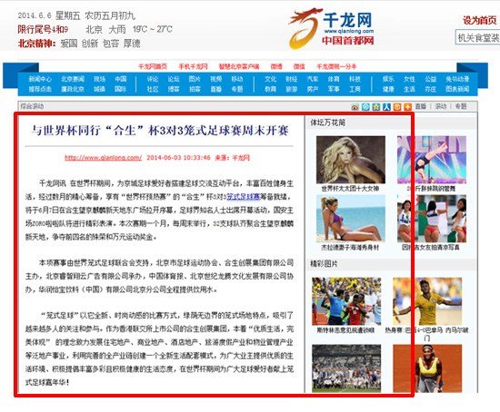The width and height of the screenshot is (500, 412).
Task: Click the orange circle share icon
Action: [x=397, y=107]
